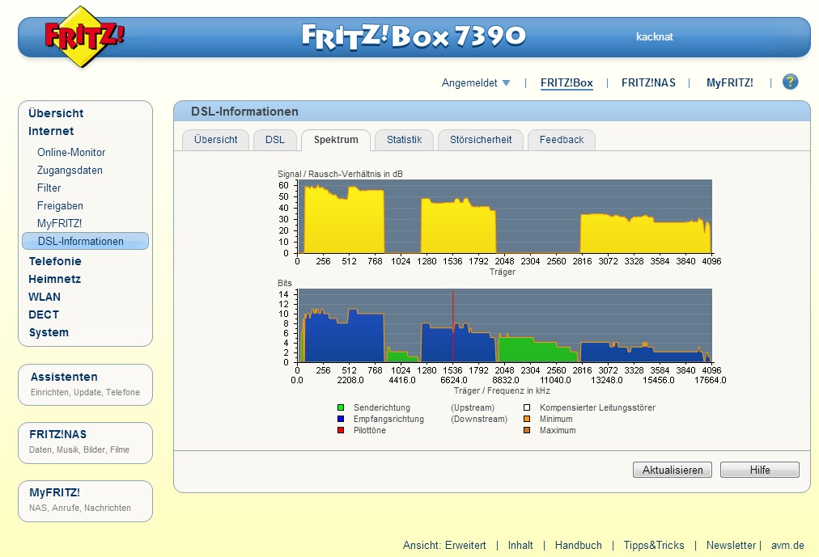Image resolution: width=819 pixels, height=557 pixels.
Task: Open the MyFRITZ! sidebar box
Action: (85, 501)
